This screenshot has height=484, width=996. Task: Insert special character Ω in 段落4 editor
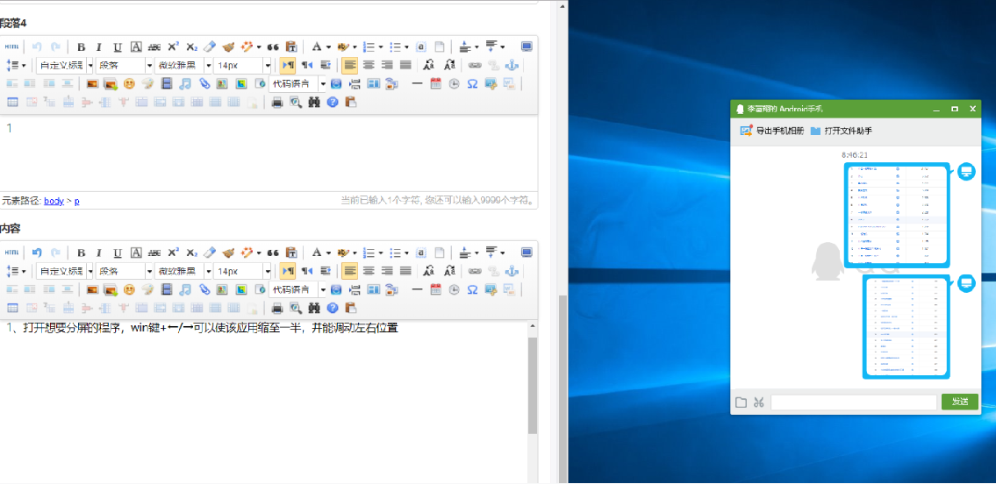coord(472,84)
